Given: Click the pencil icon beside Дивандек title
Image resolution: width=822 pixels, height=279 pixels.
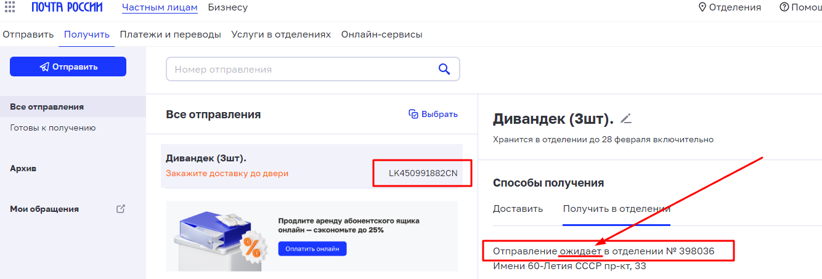Looking at the screenshot, I should 626,118.
